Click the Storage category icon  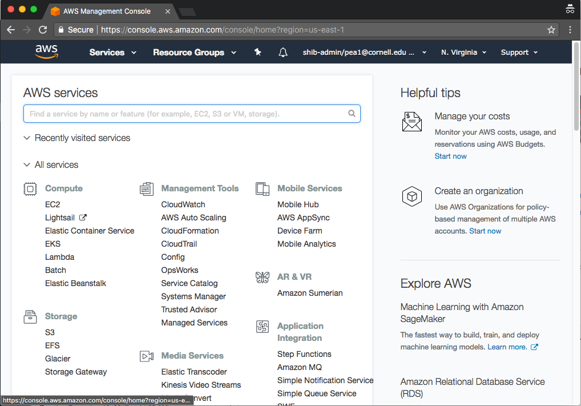point(30,317)
